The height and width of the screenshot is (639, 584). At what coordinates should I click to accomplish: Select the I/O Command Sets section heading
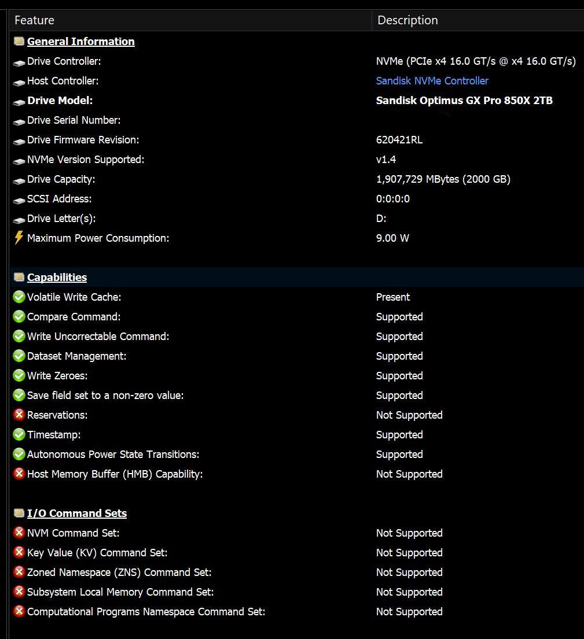pyautogui.click(x=76, y=513)
